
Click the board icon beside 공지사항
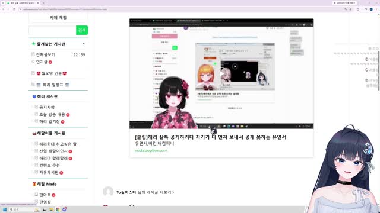pyautogui.click(x=36, y=106)
